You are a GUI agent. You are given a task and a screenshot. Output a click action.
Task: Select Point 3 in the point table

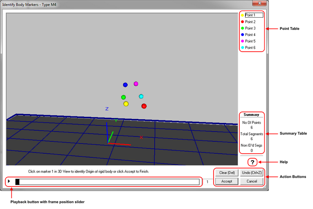[x=250, y=28]
